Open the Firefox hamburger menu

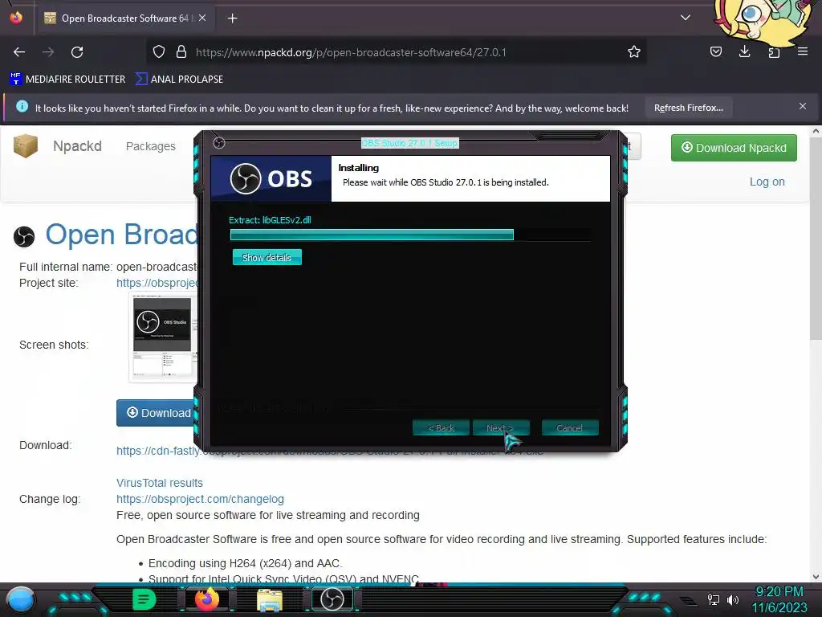pos(803,52)
